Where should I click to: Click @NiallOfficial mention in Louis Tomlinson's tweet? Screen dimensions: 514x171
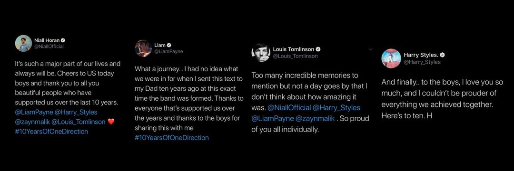pyautogui.click(x=289, y=107)
